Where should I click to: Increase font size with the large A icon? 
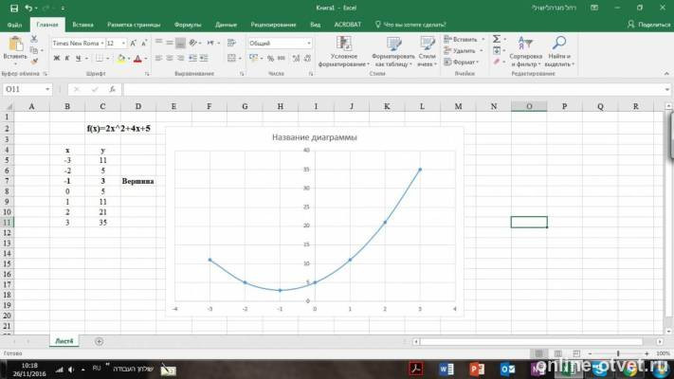[x=134, y=43]
